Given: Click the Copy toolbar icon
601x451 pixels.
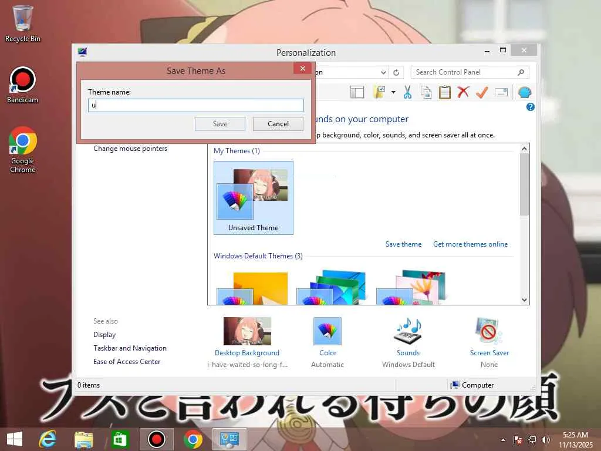Looking at the screenshot, I should coord(426,92).
